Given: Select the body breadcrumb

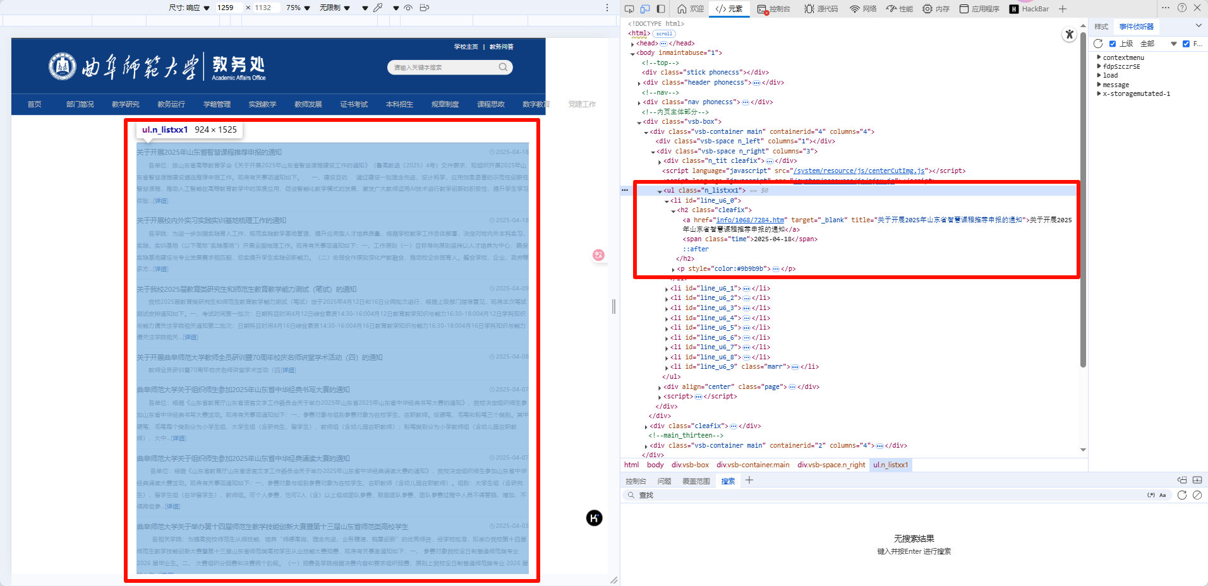Looking at the screenshot, I should point(655,465).
